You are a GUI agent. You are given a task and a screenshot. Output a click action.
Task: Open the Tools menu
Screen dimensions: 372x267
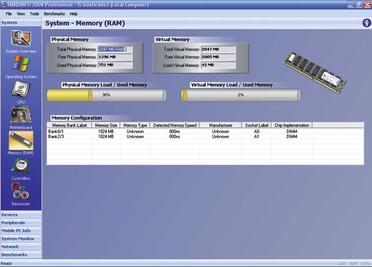(x=35, y=14)
